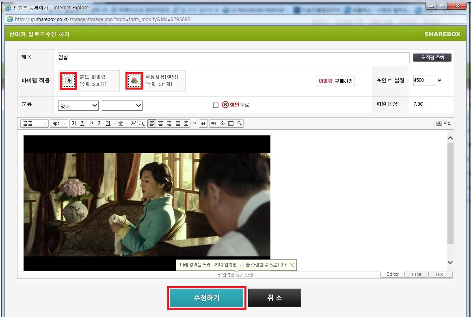This screenshot has width=471, height=317.
Task: Attach a photo with 사진 button
Action: (443, 123)
